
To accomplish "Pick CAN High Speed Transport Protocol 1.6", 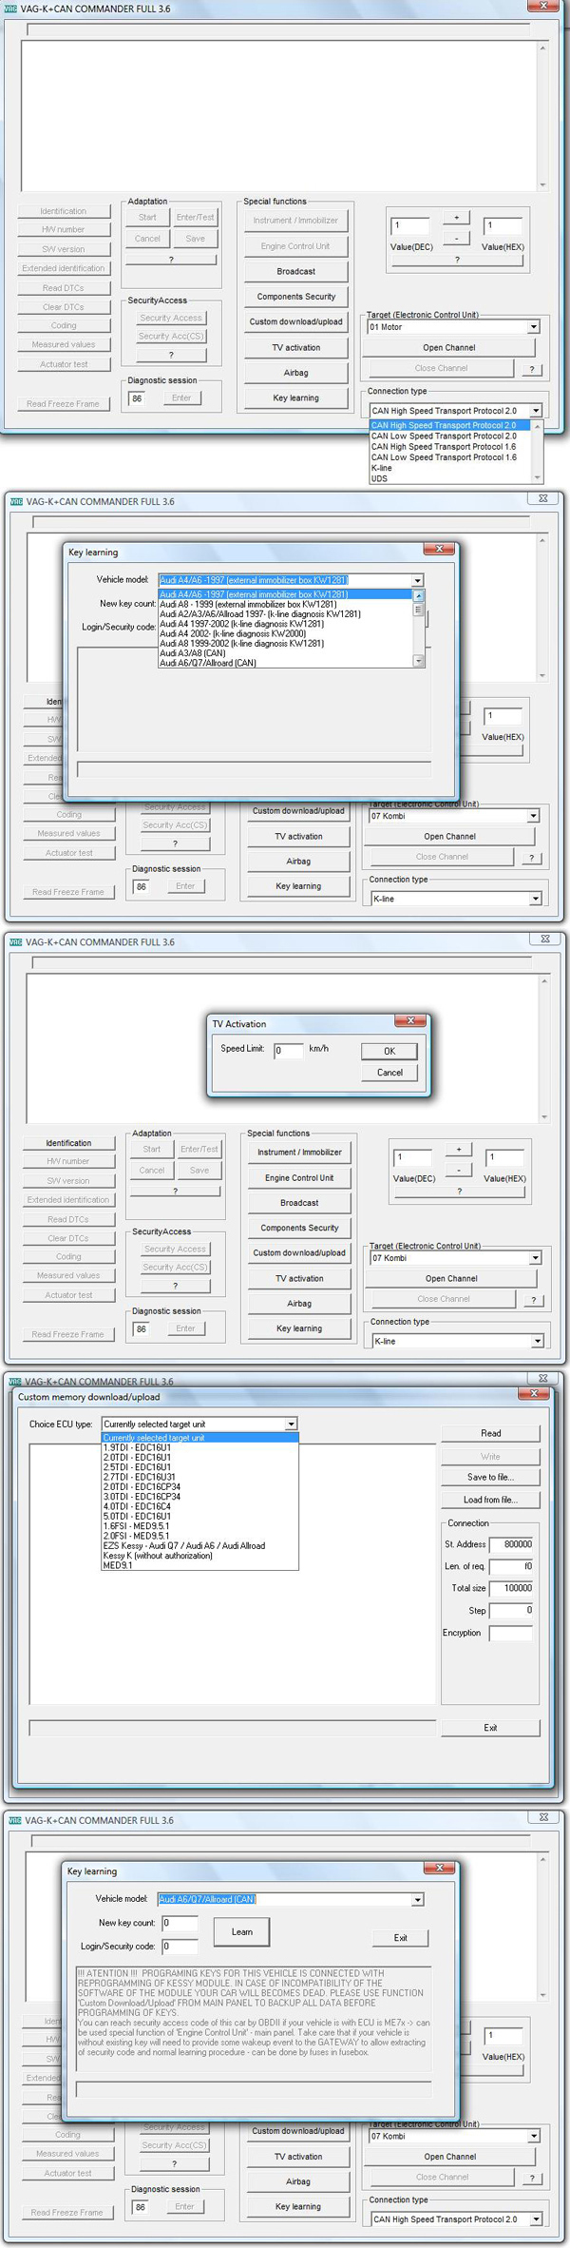I will pos(444,447).
